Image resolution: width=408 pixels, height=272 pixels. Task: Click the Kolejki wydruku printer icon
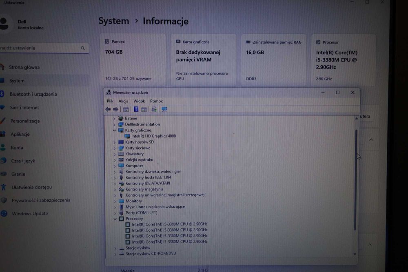[121, 160]
